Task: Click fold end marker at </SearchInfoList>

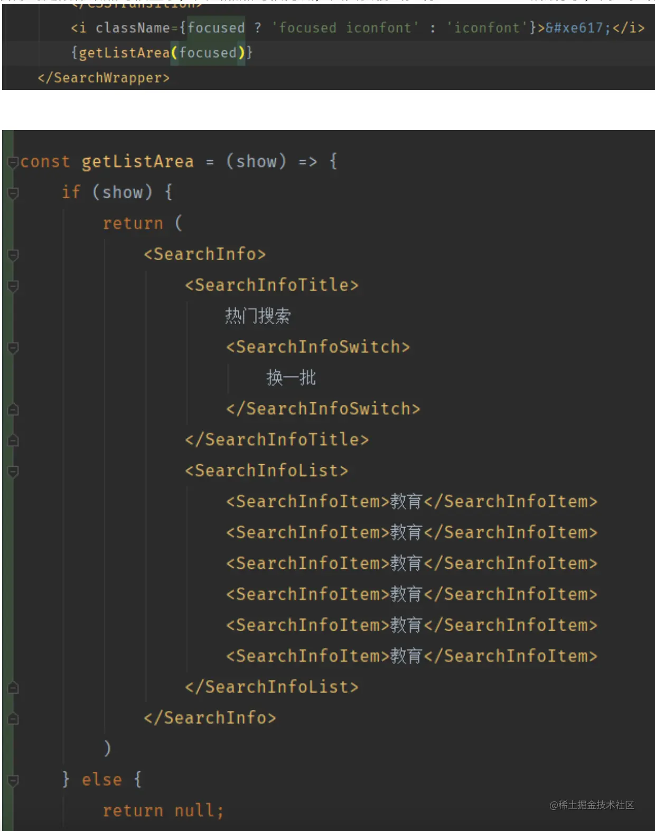Action: tap(13, 688)
